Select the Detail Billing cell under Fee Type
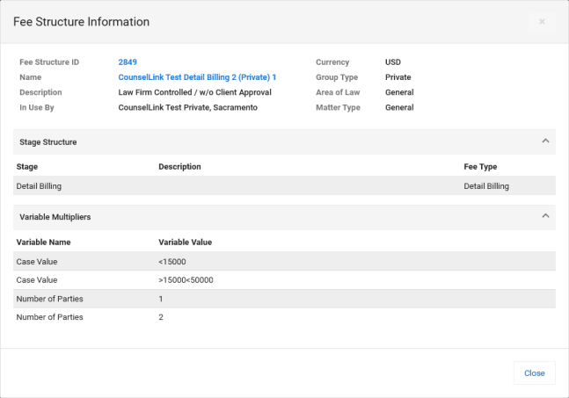The height and width of the screenshot is (398, 569). click(486, 186)
